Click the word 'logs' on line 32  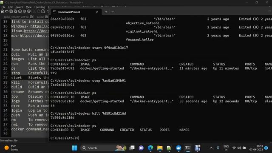click(x=15, y=101)
